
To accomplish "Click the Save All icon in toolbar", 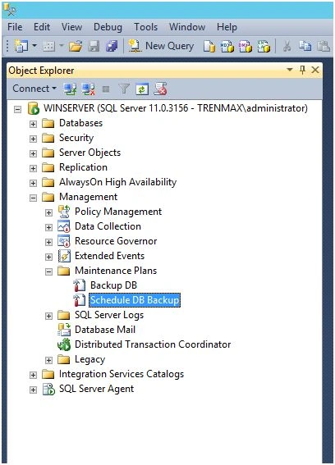I will pyautogui.click(x=112, y=46).
